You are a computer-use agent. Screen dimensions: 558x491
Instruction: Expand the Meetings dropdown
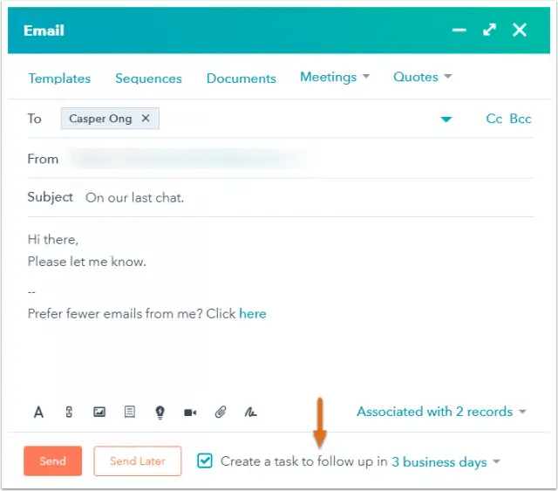coord(335,77)
